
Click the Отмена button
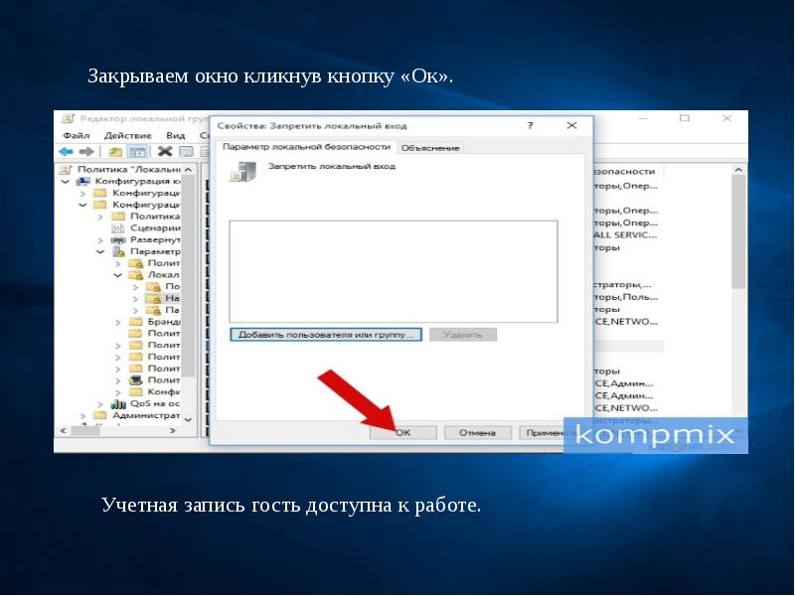point(477,433)
